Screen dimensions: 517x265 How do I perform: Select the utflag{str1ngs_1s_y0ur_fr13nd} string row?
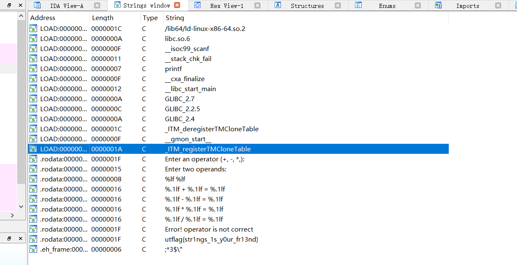coord(211,240)
